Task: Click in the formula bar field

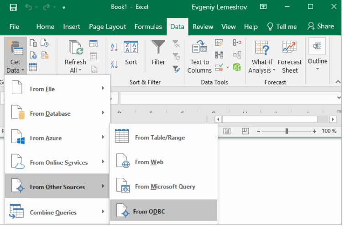Action: [x=228, y=98]
